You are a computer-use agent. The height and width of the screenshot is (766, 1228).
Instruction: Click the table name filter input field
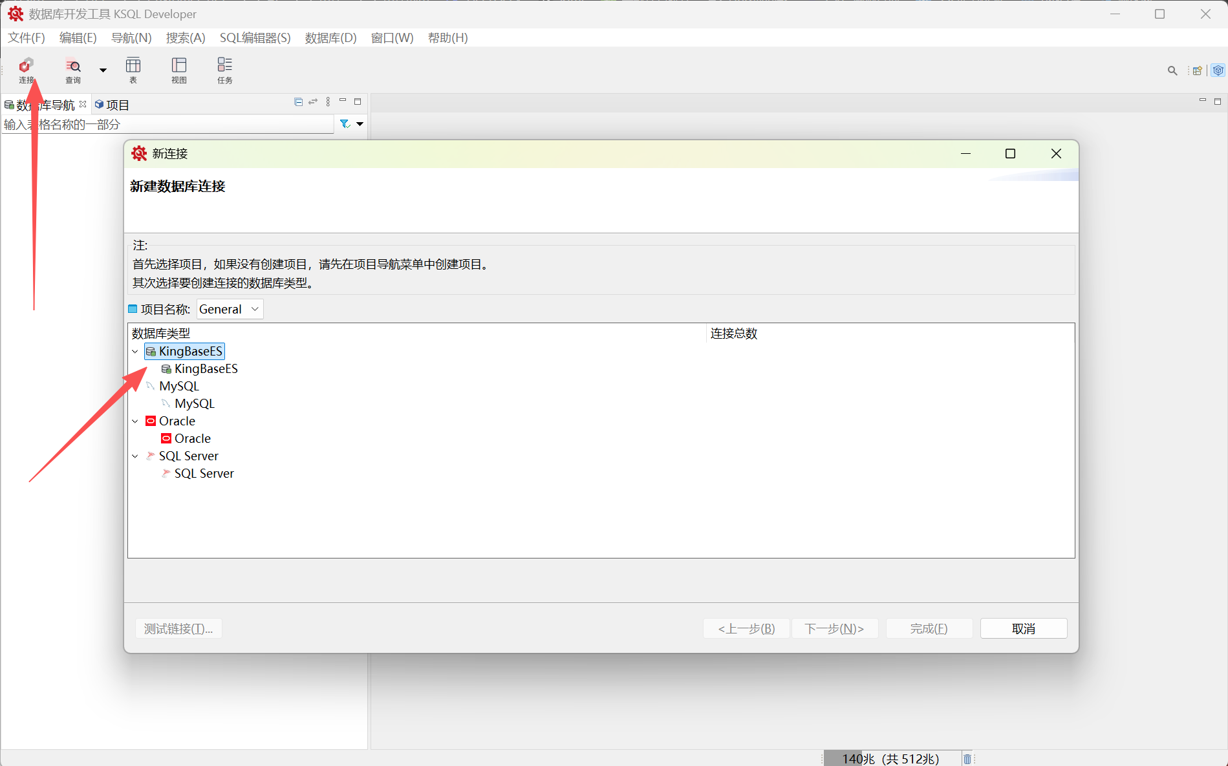point(168,124)
